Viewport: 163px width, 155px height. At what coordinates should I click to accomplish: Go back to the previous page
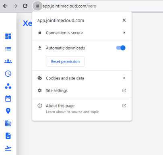click(x=5, y=6)
